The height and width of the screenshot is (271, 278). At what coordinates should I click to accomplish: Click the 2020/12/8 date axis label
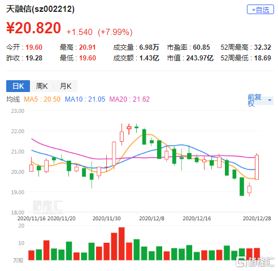pos(151,218)
